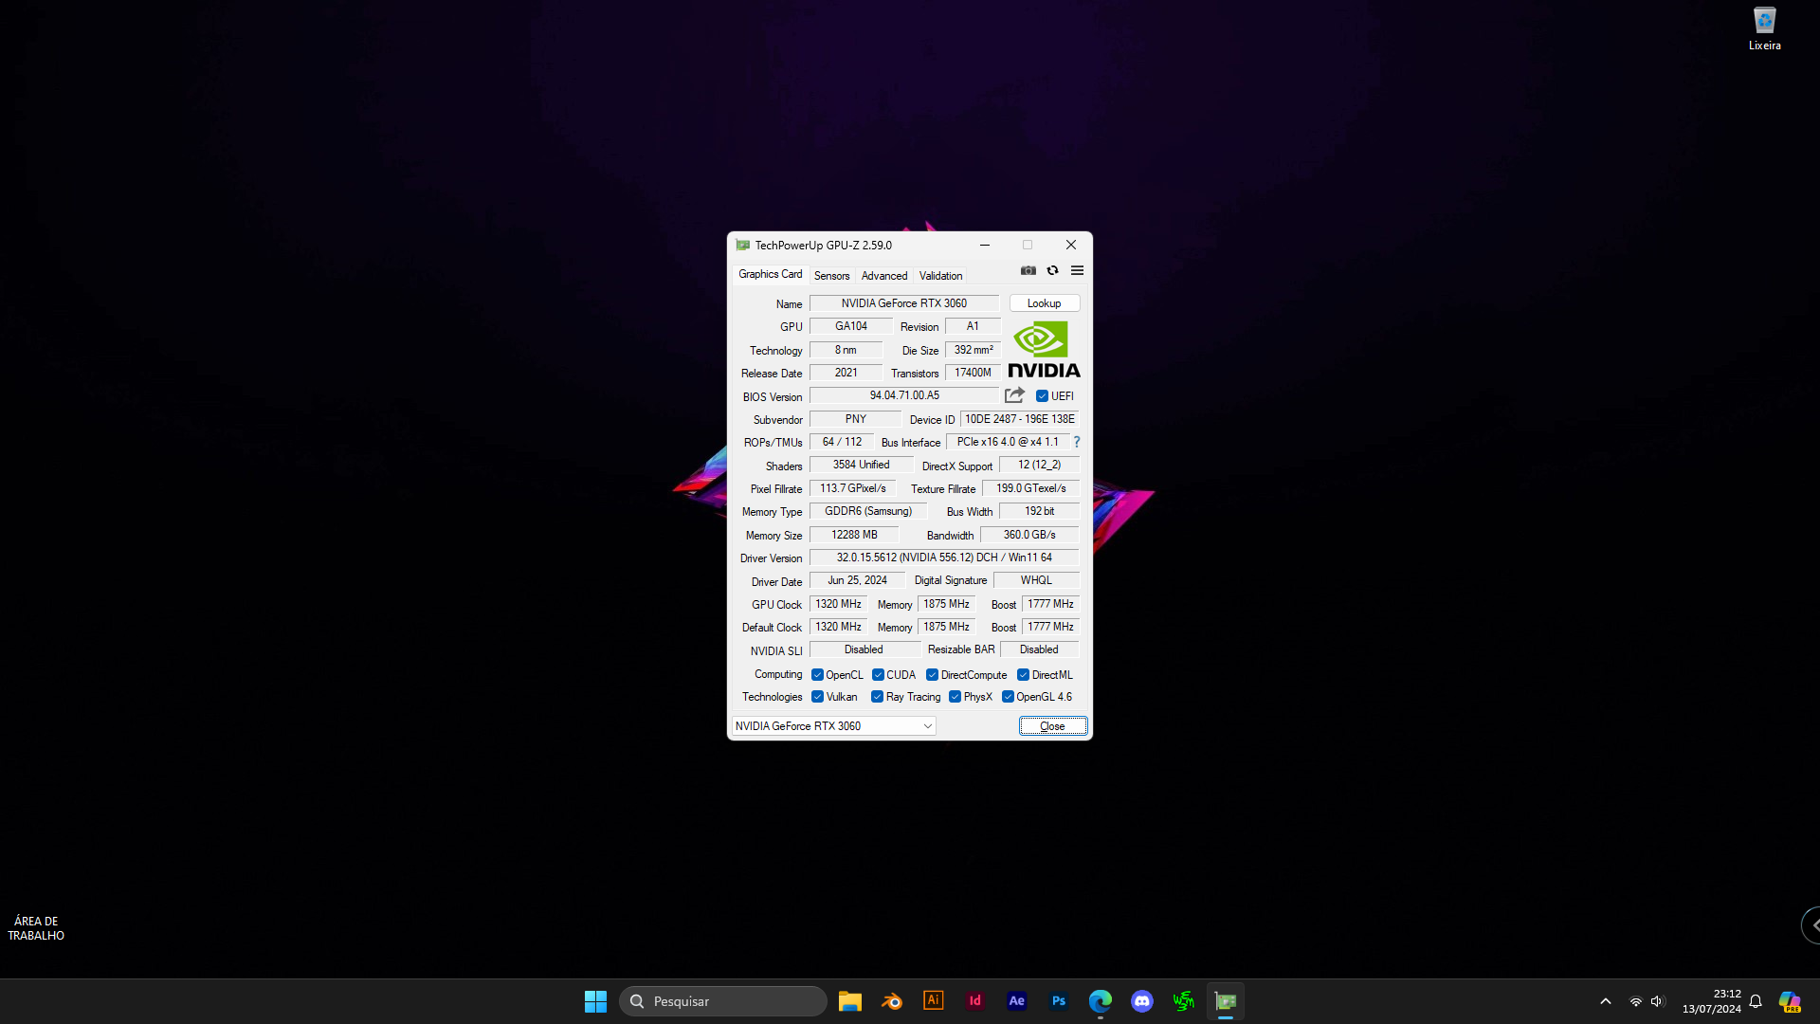Click the Shaders value 3584 Unified
Image resolution: width=1820 pixels, height=1024 pixels.
pos(861,465)
